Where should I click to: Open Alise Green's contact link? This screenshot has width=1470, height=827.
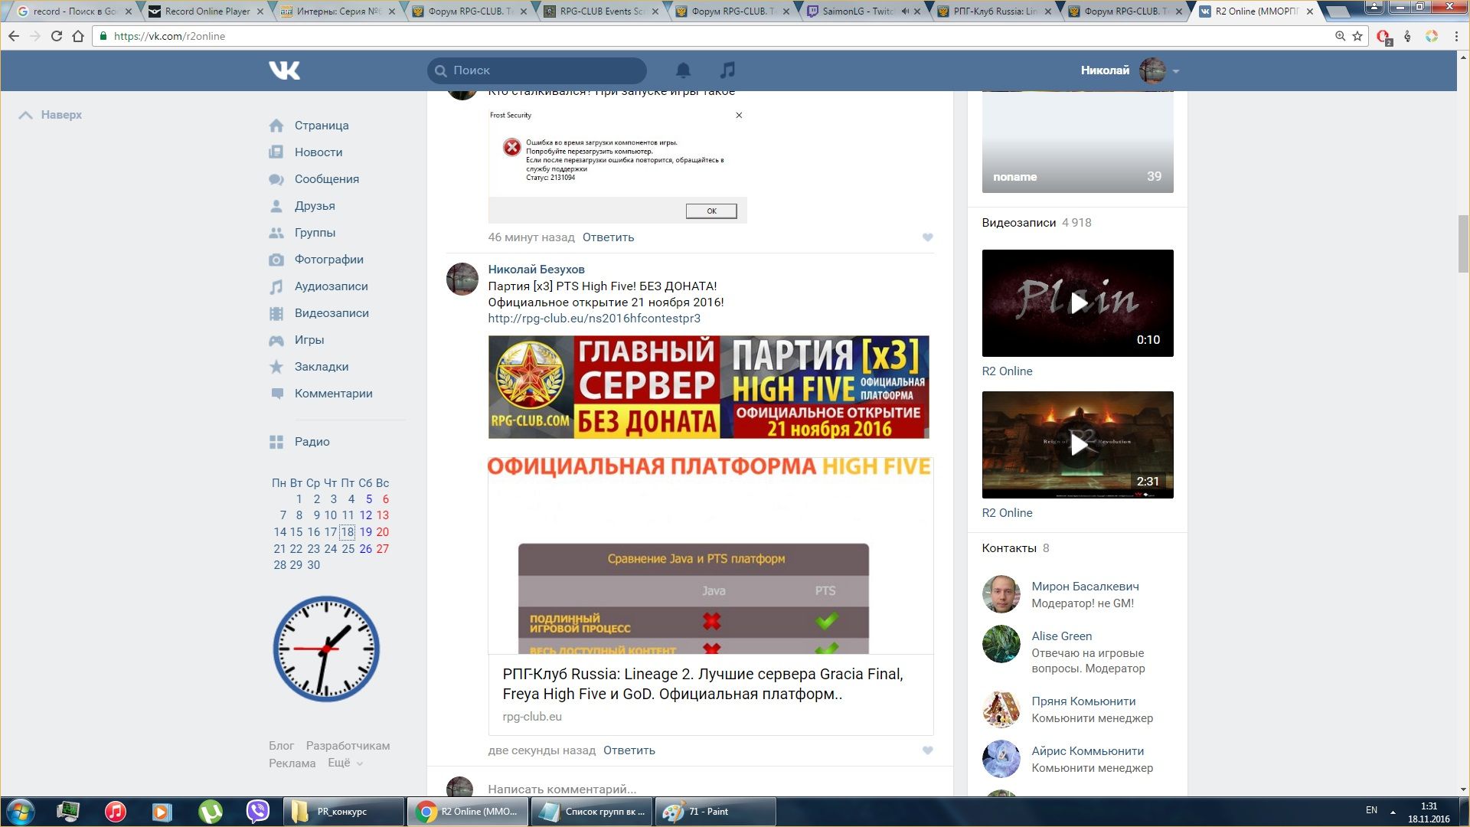1061,636
